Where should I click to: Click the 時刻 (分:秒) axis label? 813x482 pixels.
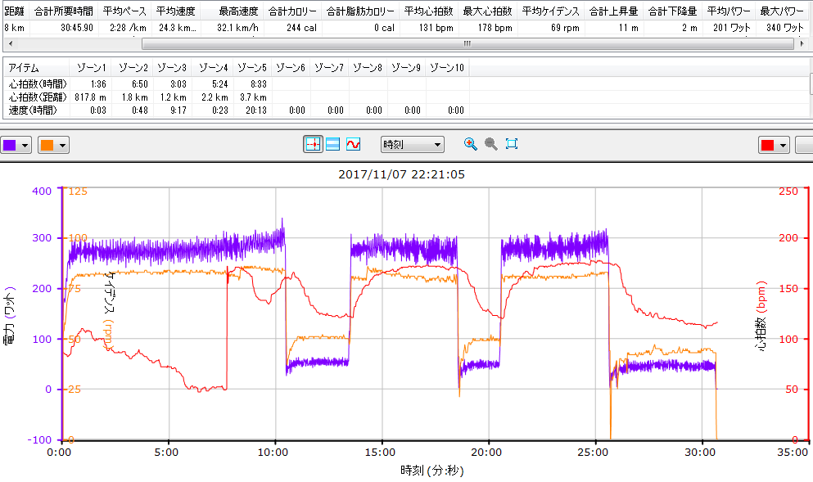click(x=432, y=470)
